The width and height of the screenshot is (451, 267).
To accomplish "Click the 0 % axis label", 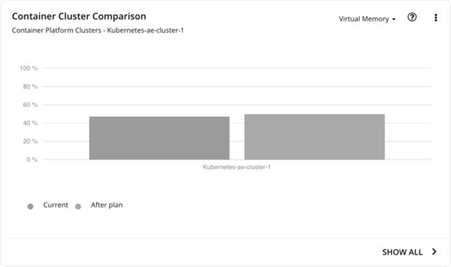I will pos(32,160).
